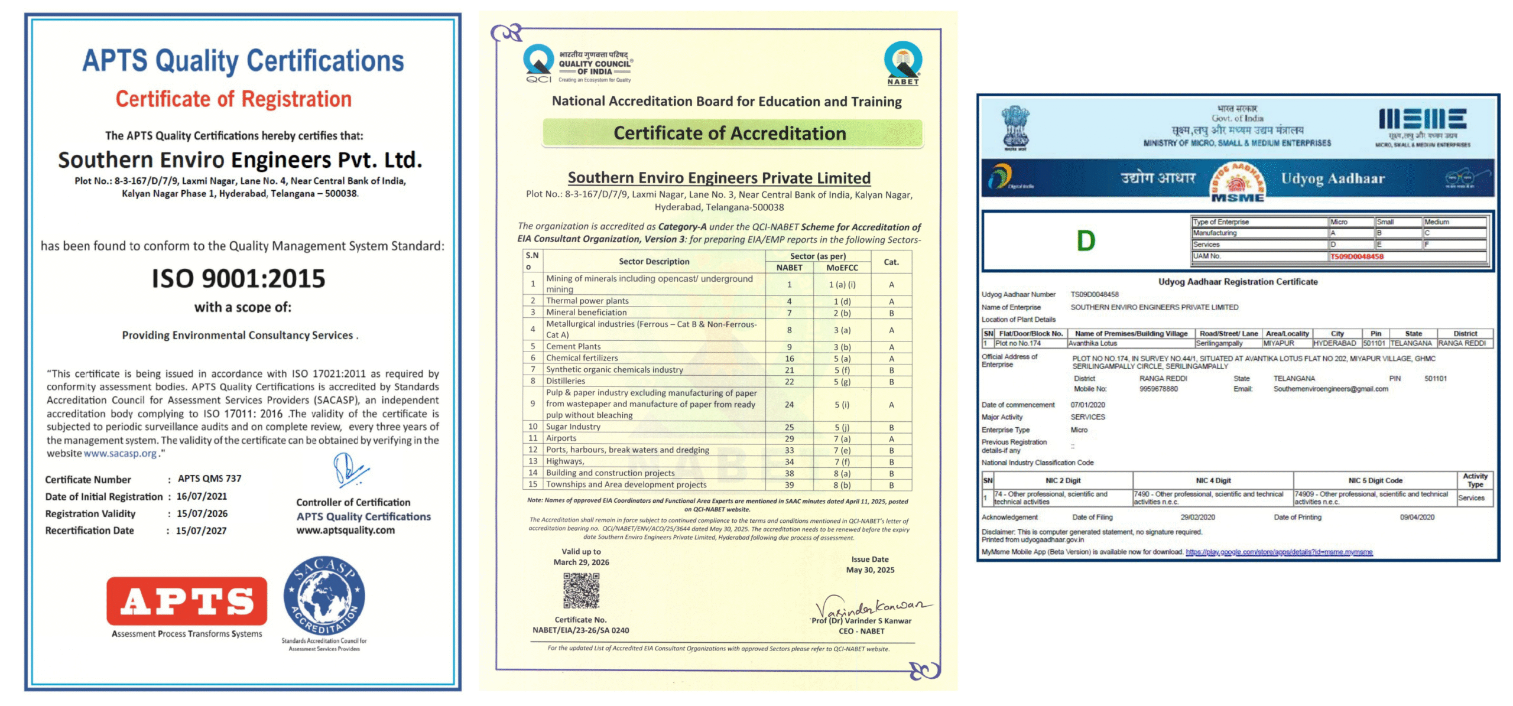Open the Google Play MyMsme link
The image size is (1513, 706).
[1278, 552]
